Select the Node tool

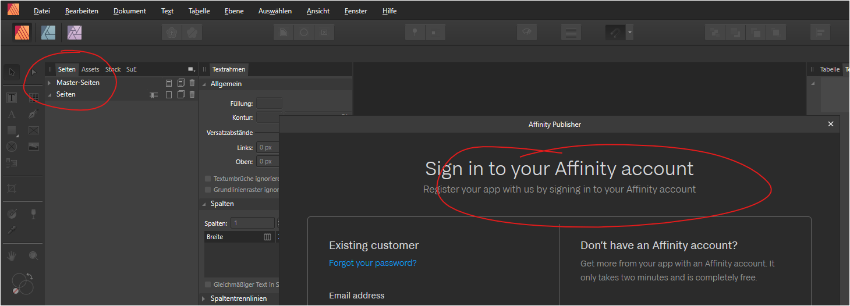34,72
